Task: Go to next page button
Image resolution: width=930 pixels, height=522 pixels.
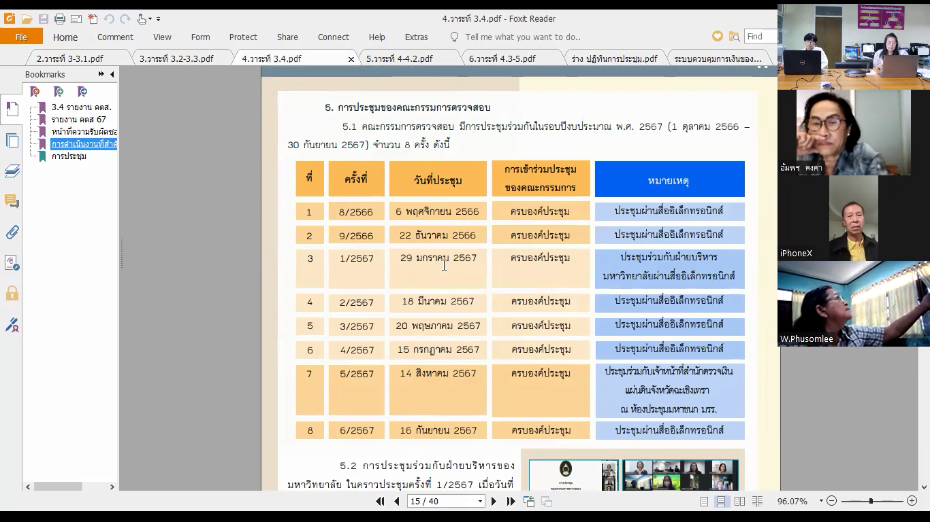Action: coord(494,501)
